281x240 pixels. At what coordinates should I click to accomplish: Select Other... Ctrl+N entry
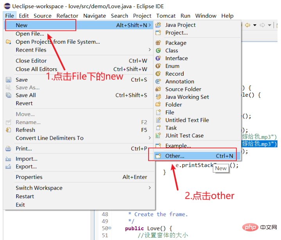point(197,156)
